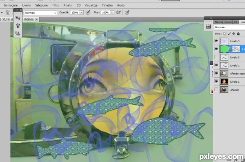Click the Opacità 100% value field
The image size is (245, 162).
pyautogui.click(x=75, y=13)
